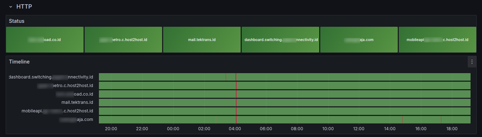
Task: Open the Timeline panel title
Action: point(19,62)
